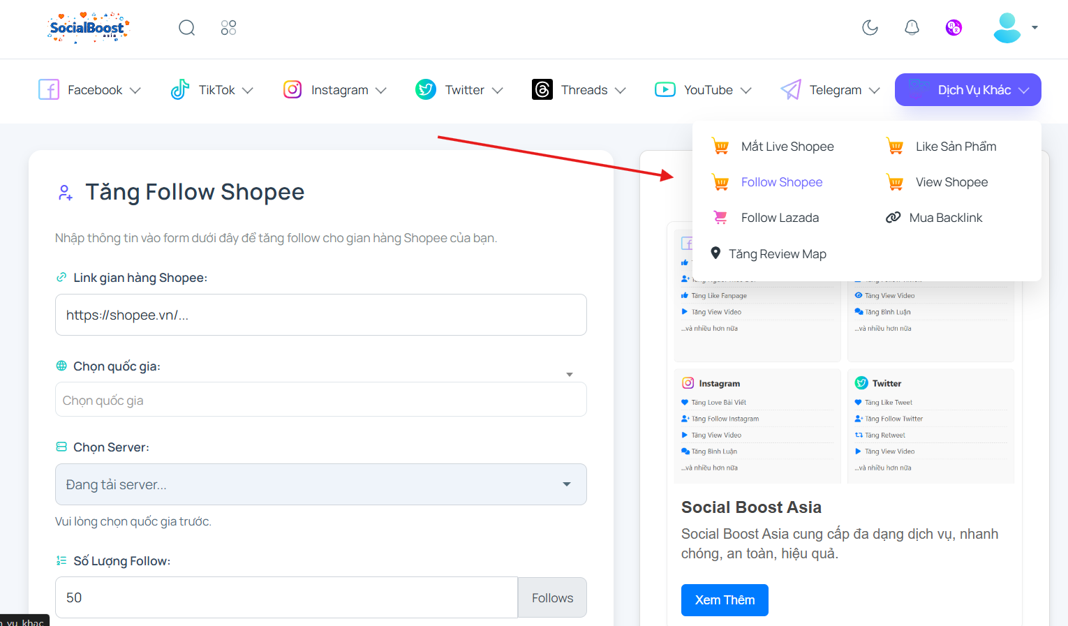Click the pink cart icon beside Follow Lazada
Image resolution: width=1068 pixels, height=626 pixels.
click(720, 218)
